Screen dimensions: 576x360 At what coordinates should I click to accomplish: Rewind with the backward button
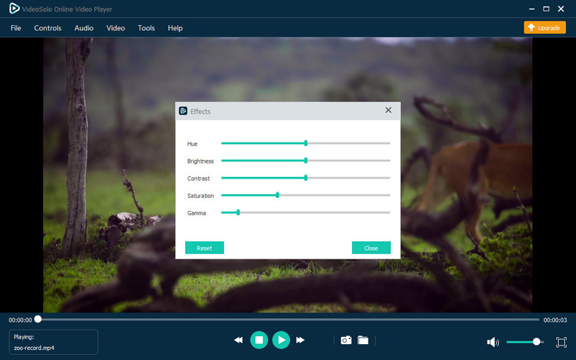(x=238, y=340)
